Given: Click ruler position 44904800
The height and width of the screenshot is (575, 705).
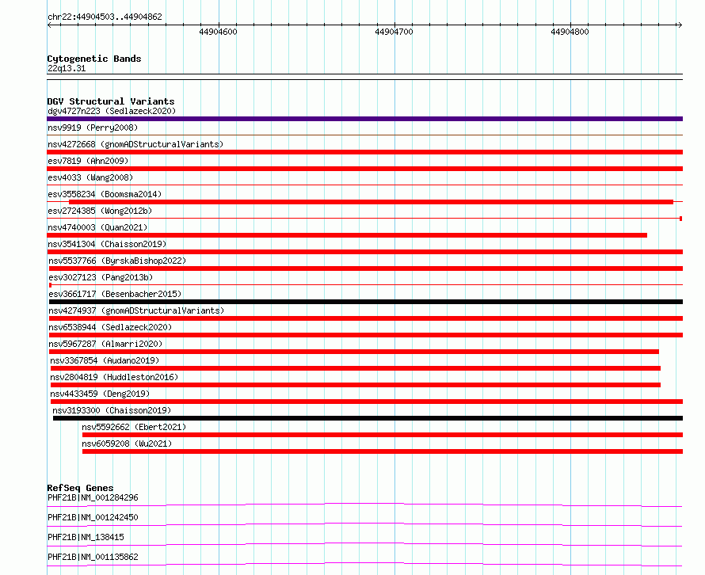Looking at the screenshot, I should pyautogui.click(x=570, y=32).
